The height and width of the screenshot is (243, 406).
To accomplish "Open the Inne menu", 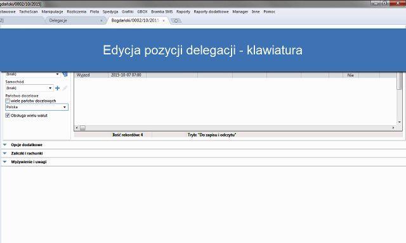I will coord(256,11).
